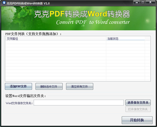
Task: Click the 删除选中文件 button
Action: (49, 86)
